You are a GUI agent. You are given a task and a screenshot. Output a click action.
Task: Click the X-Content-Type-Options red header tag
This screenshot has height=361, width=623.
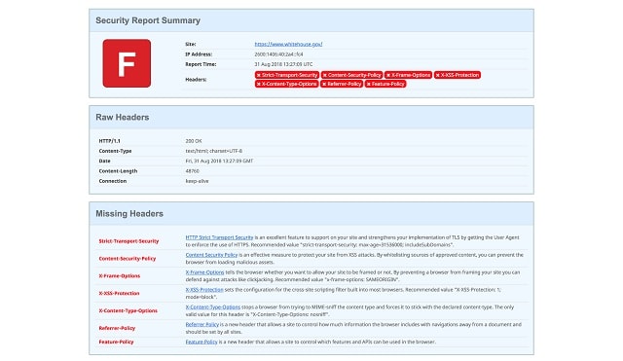tap(286, 84)
